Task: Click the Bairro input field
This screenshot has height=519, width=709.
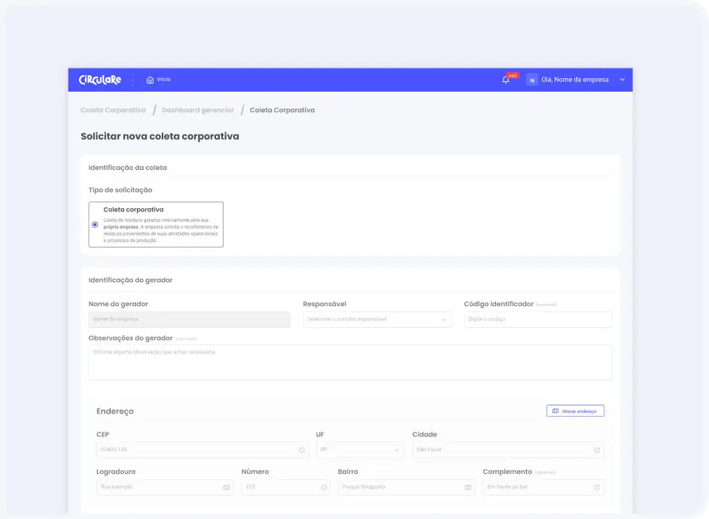Action: pos(406,487)
